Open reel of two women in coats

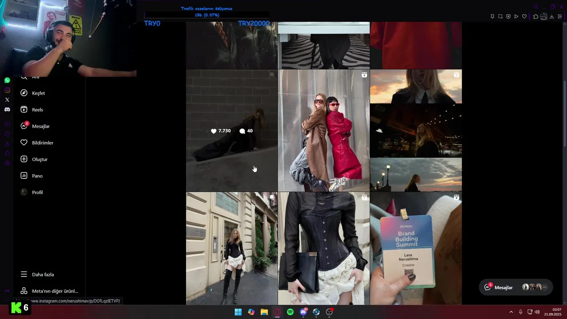pos(324,130)
